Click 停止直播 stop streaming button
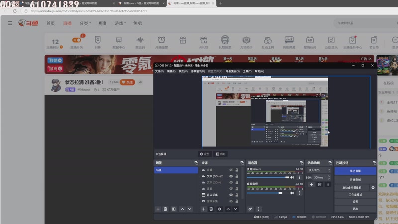The image size is (398, 224). [355, 171]
